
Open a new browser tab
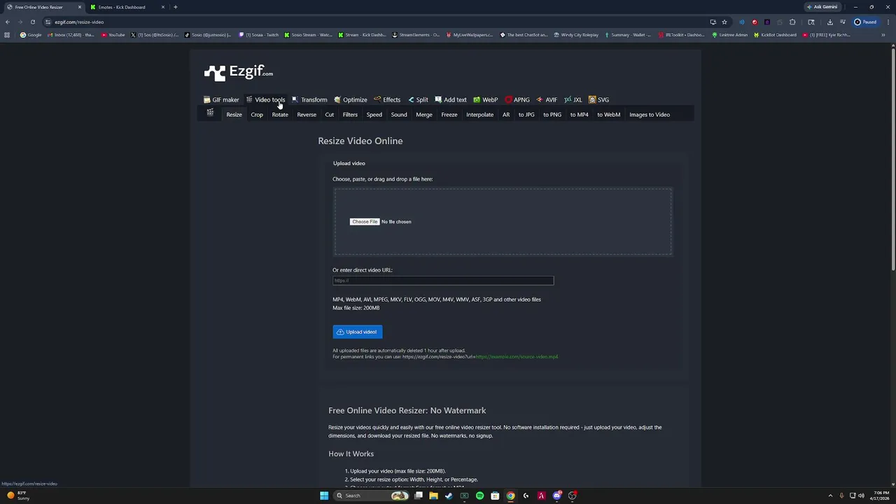(176, 7)
